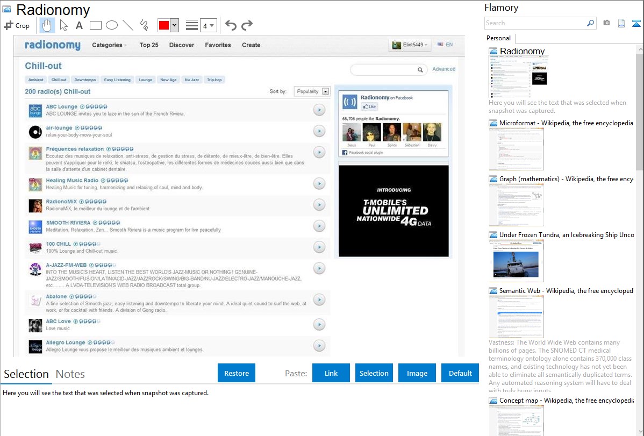
Task: Click the radionomy logo
Action: coord(53,45)
